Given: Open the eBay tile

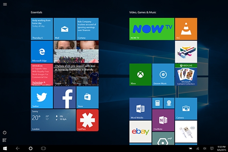Looking at the screenshot, I should click(140, 131).
